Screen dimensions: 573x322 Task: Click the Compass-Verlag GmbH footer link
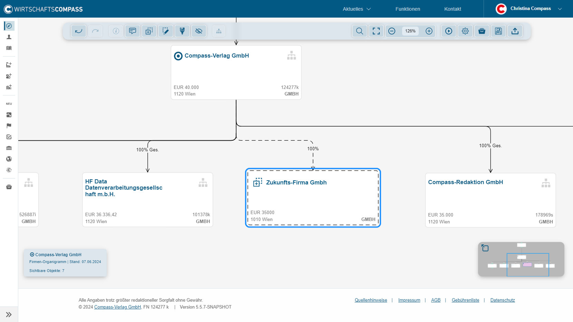click(x=118, y=307)
